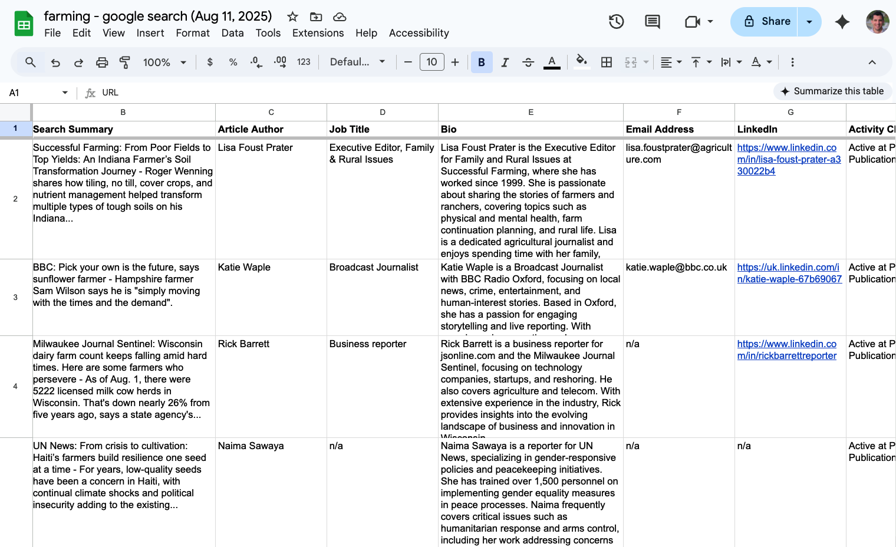896x547 pixels.
Task: Click the Borders icon
Action: [x=606, y=62]
